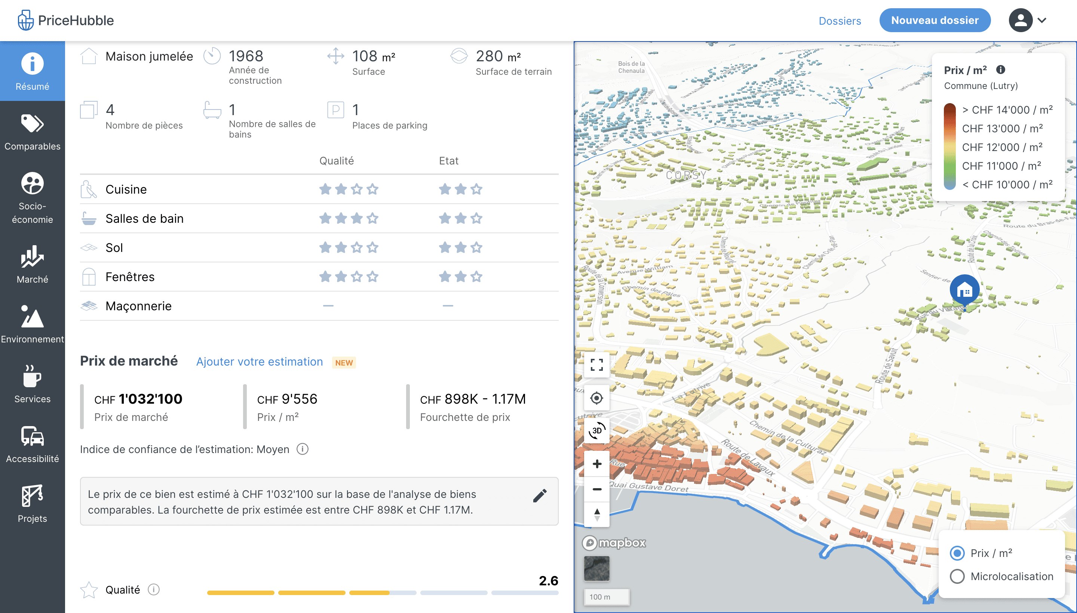
Task: Show the confidence index info tooltip
Action: click(x=303, y=449)
